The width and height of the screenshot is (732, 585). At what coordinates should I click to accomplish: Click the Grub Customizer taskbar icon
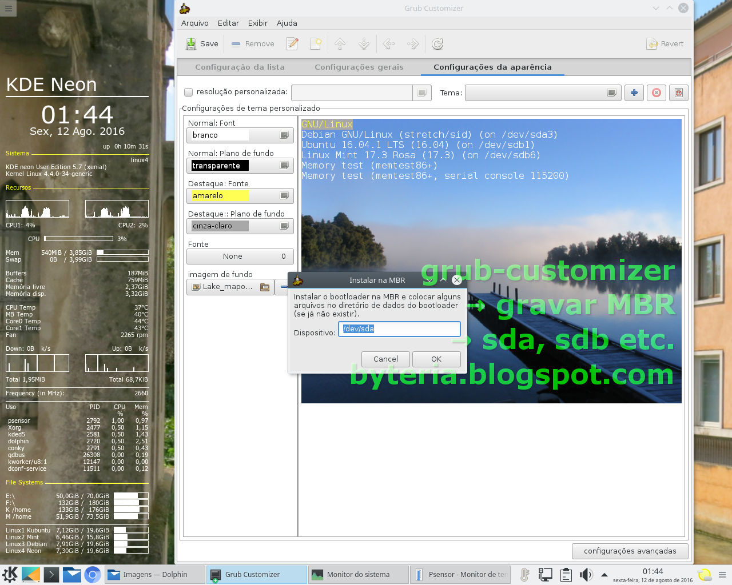click(x=257, y=574)
